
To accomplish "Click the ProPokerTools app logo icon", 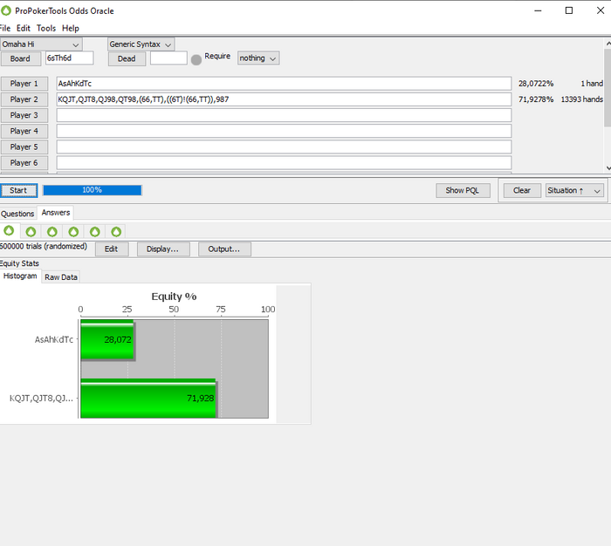I will pyautogui.click(x=6, y=10).
